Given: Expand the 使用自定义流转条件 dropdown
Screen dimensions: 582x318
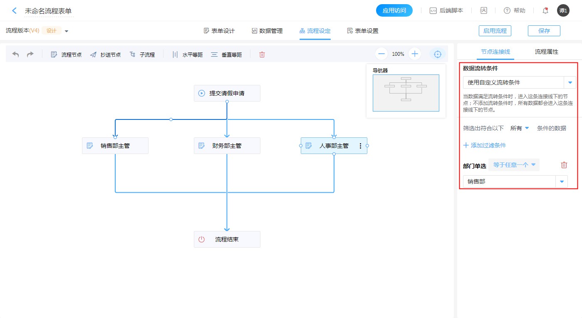Looking at the screenshot, I should [570, 82].
